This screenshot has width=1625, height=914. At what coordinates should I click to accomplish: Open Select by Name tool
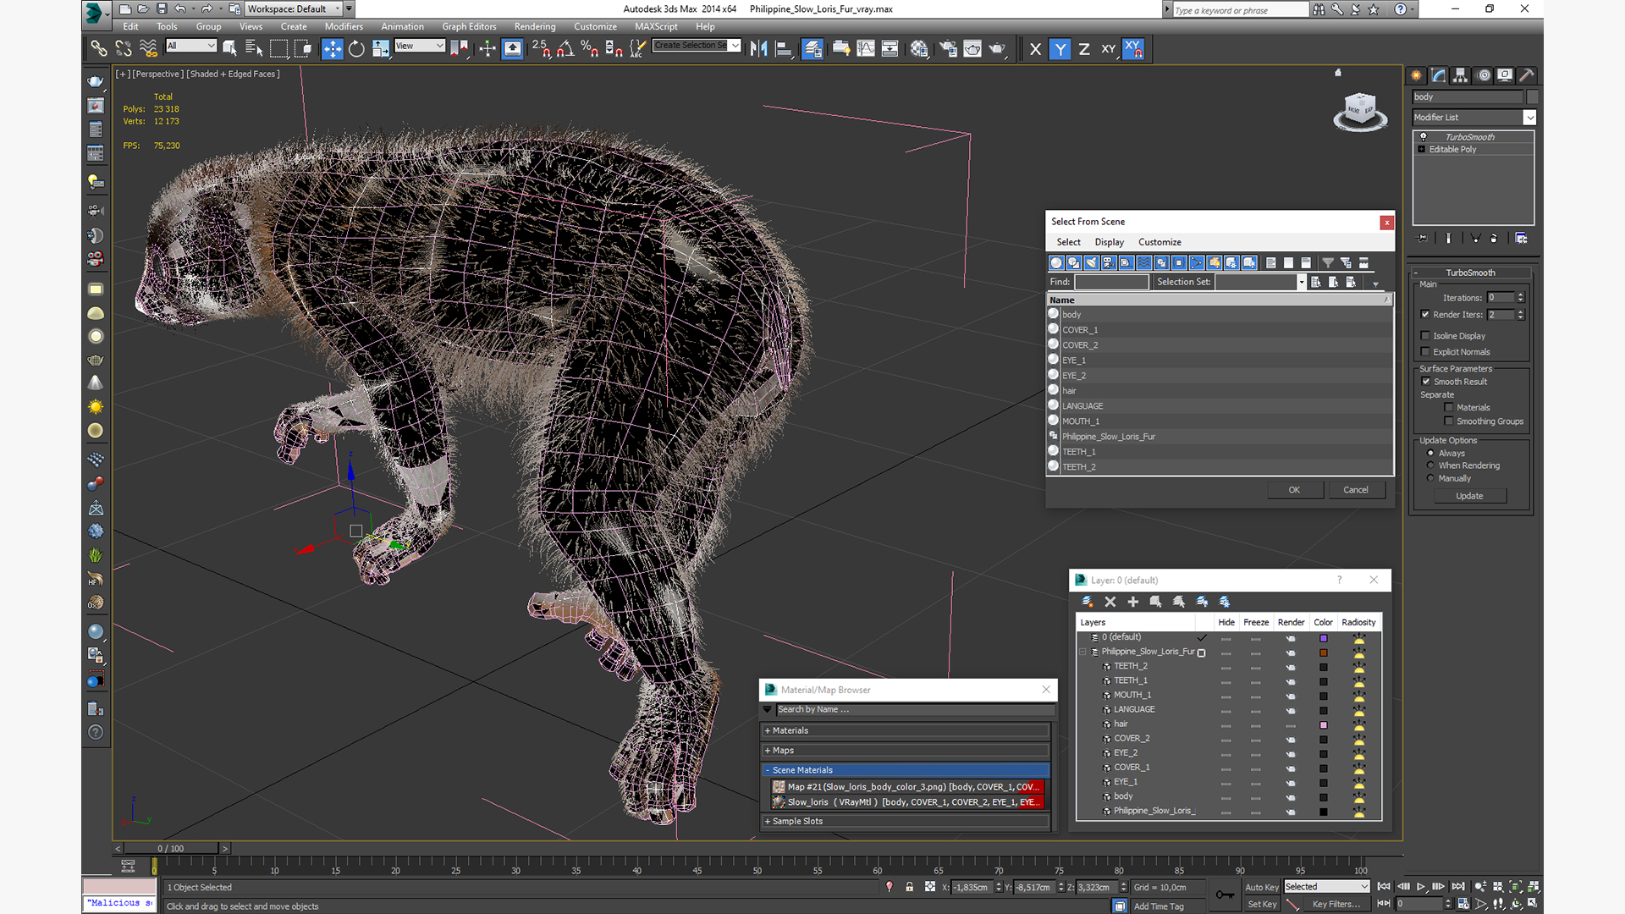coord(254,49)
